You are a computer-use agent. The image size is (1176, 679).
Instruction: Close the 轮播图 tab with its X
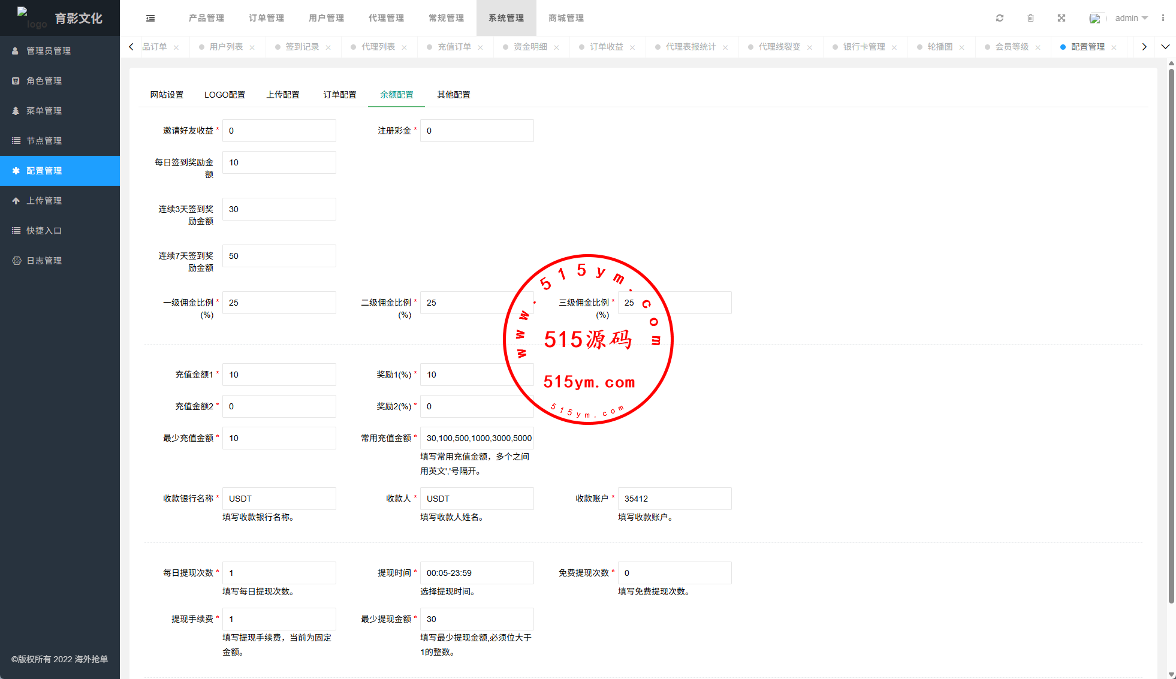tap(961, 47)
